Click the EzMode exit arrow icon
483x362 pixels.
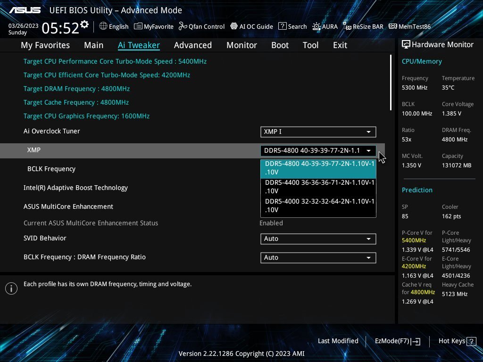click(416, 341)
